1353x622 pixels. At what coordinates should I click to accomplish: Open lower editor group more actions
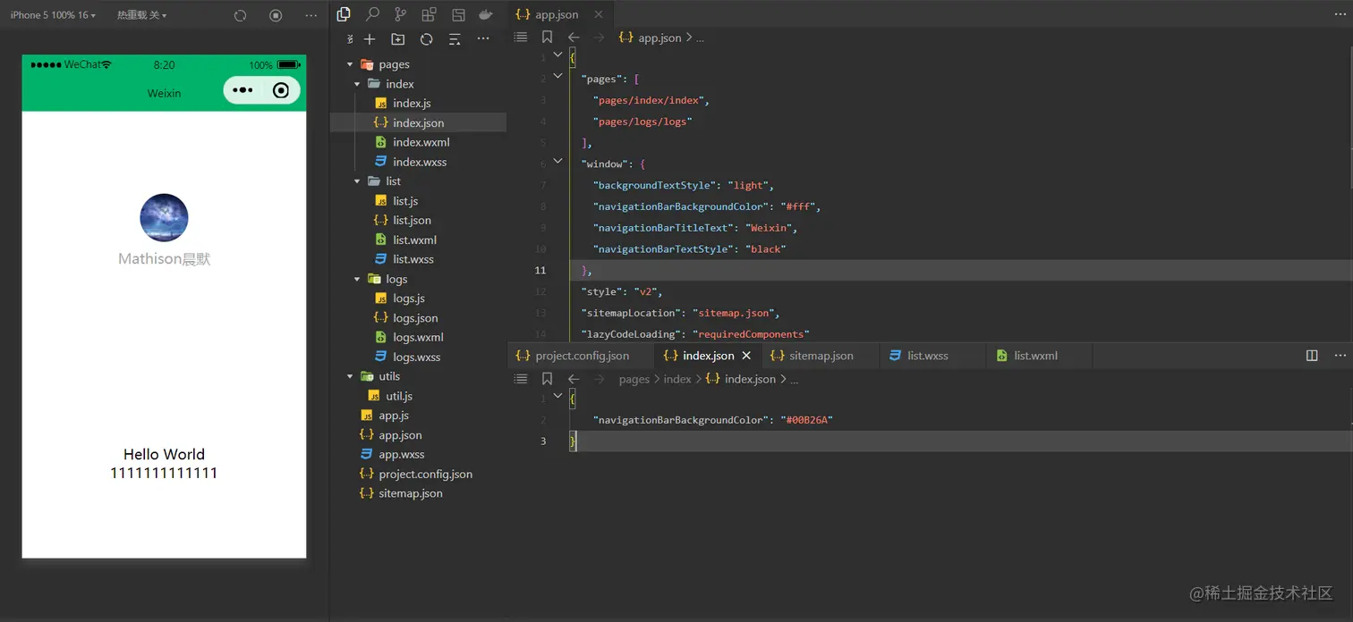point(1340,355)
